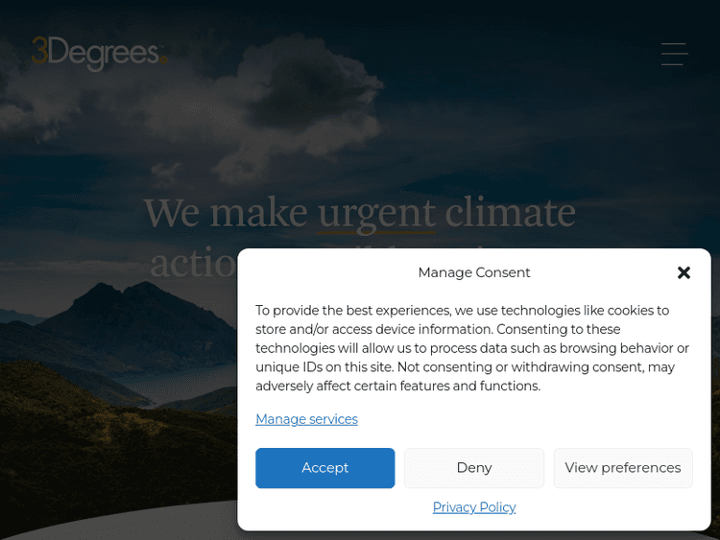Click the partially hidden 'actio' headline line
The height and width of the screenshot is (540, 720).
point(193,264)
